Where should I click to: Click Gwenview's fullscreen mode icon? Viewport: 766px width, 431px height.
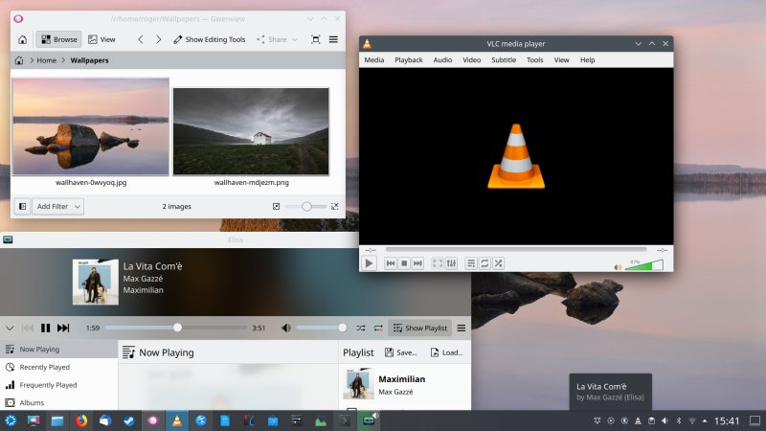pos(316,39)
